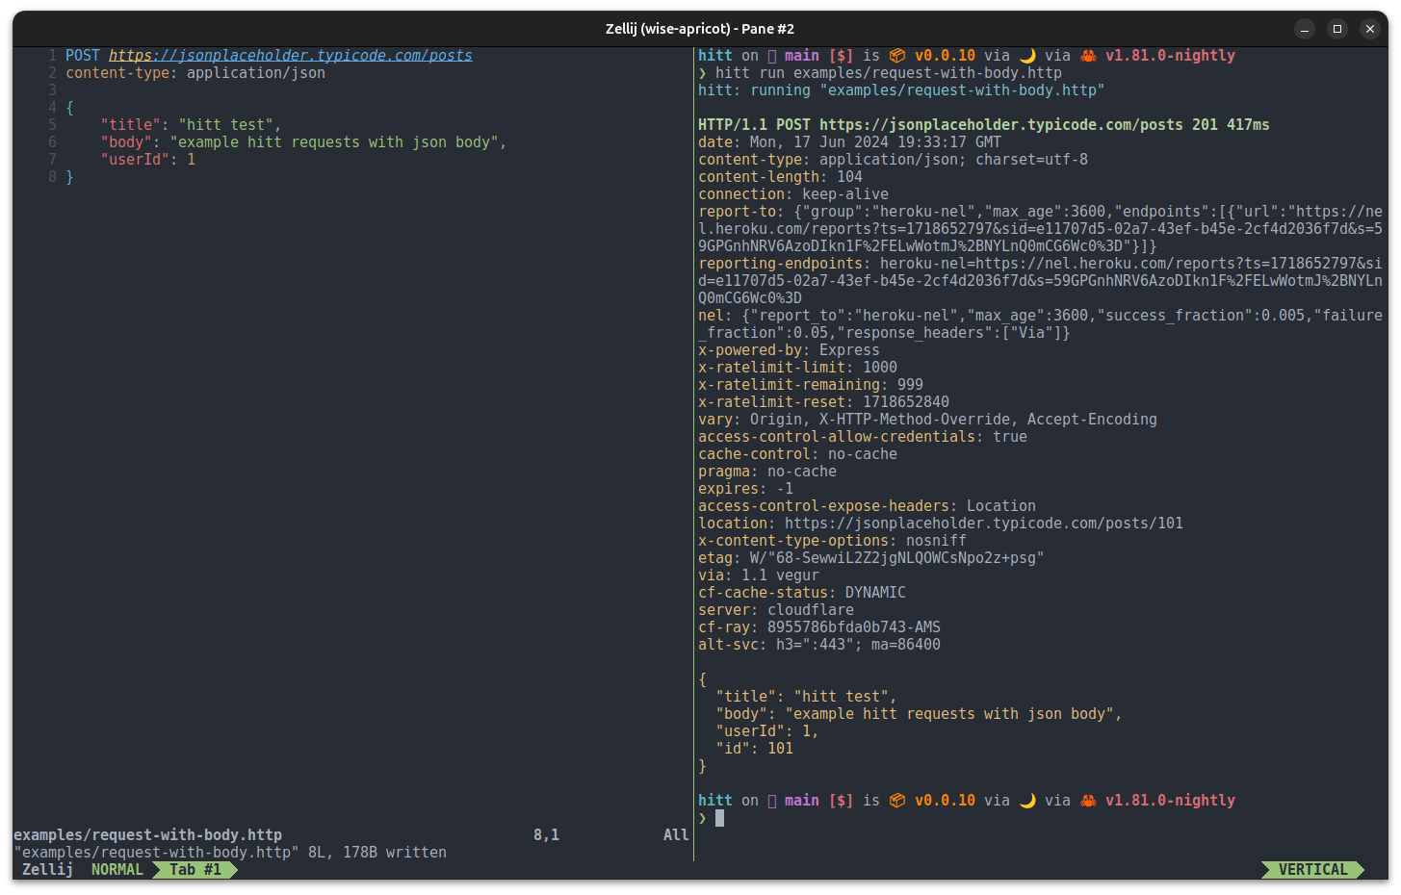This screenshot has height=895, width=1401.
Task: Click the 'via: 1.1 vegur' header
Action: 759,575
